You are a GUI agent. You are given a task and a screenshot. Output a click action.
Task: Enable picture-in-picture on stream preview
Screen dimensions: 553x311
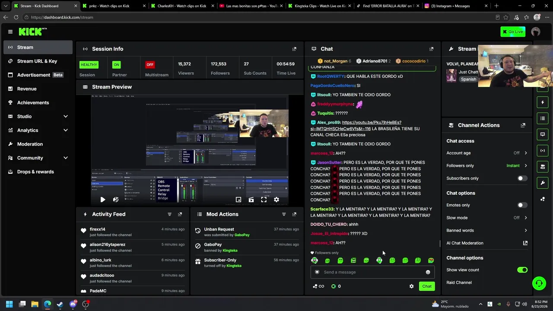pos(238,200)
